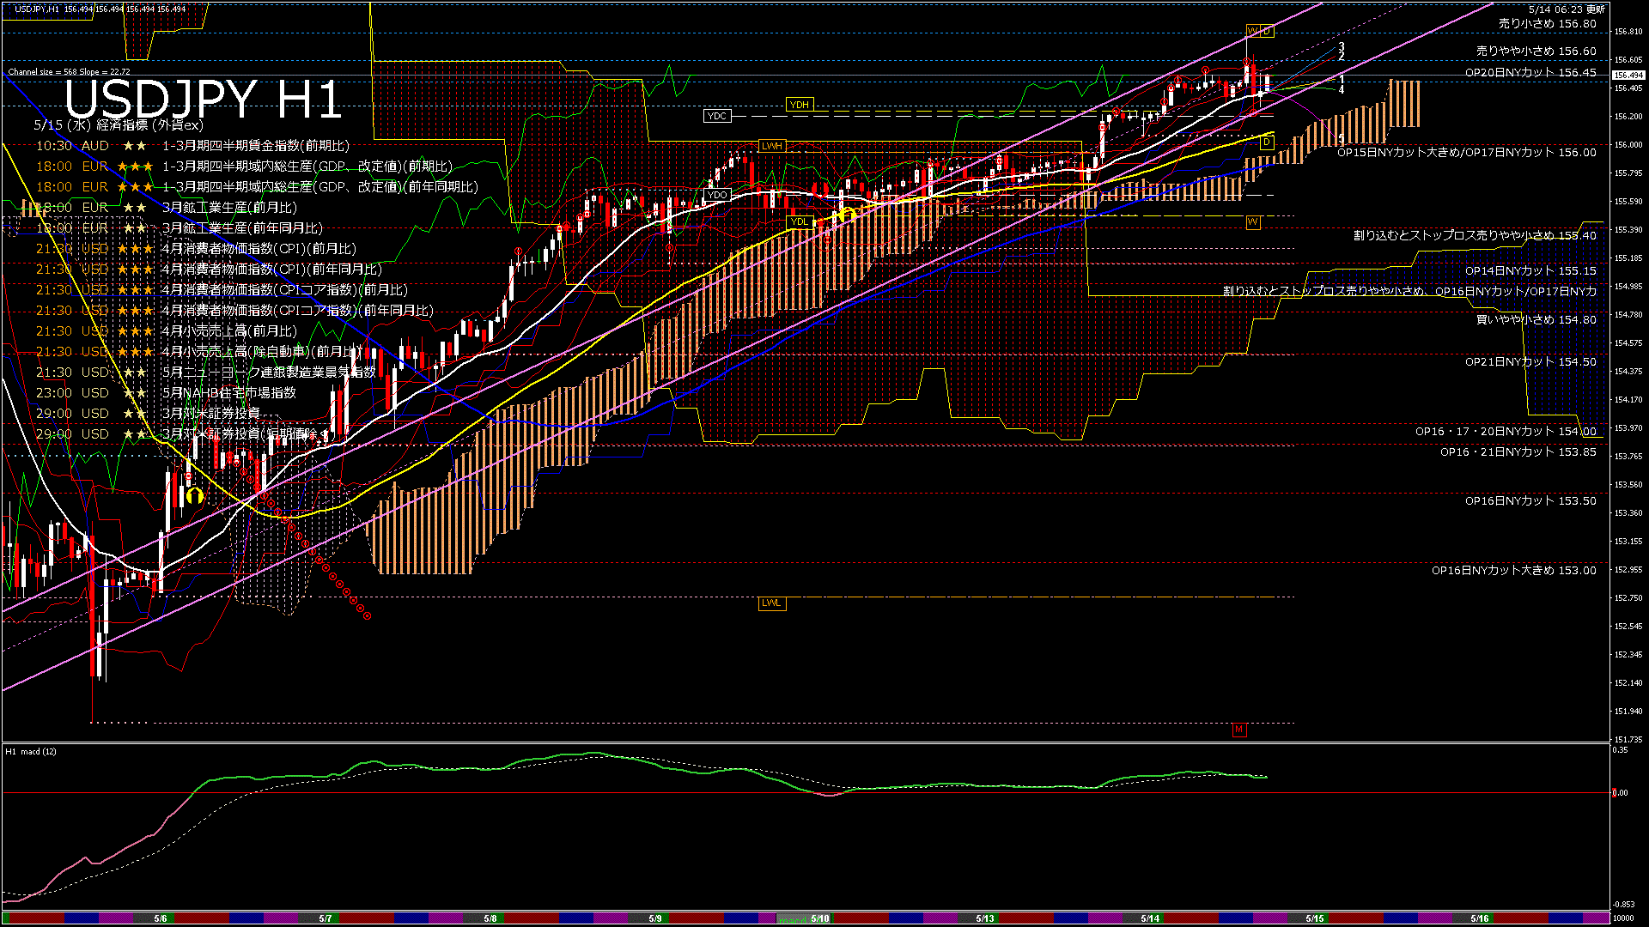Select the USD CPIコア指数(前月比) event row
The height and width of the screenshot is (927, 1649).
click(x=222, y=290)
